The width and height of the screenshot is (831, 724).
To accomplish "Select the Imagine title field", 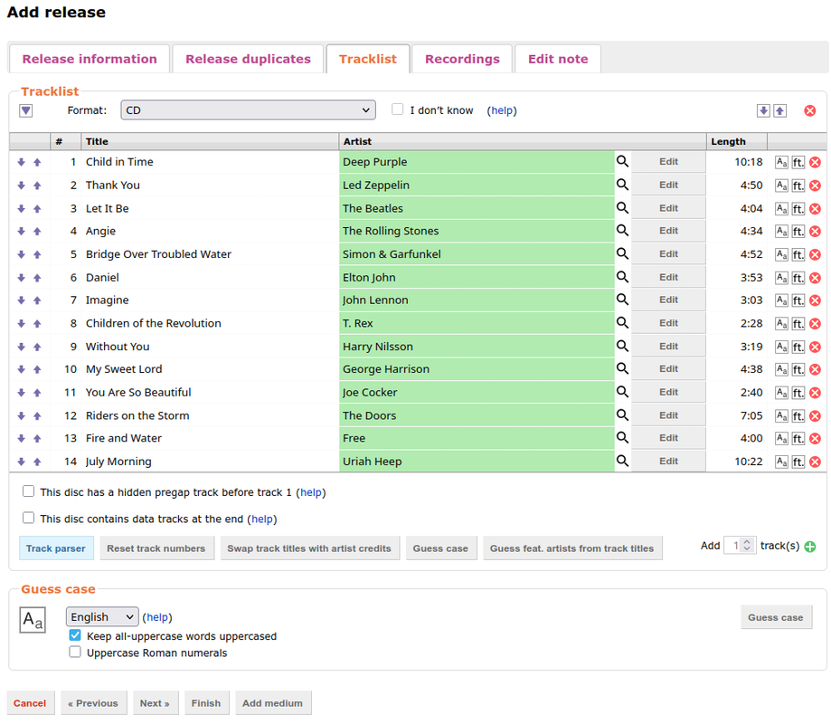I will click(211, 300).
